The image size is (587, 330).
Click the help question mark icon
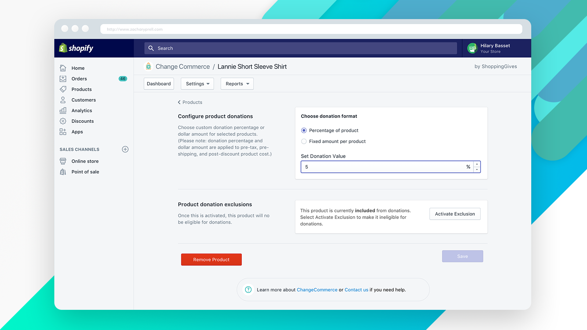coord(248,290)
